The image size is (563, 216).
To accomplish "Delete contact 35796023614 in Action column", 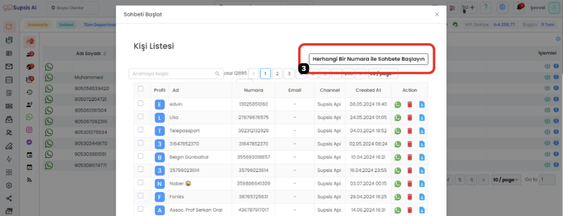I will [x=410, y=171].
